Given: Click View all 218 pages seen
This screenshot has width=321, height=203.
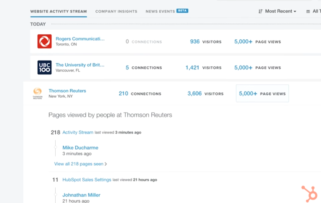Looking at the screenshot, I should point(79,164).
